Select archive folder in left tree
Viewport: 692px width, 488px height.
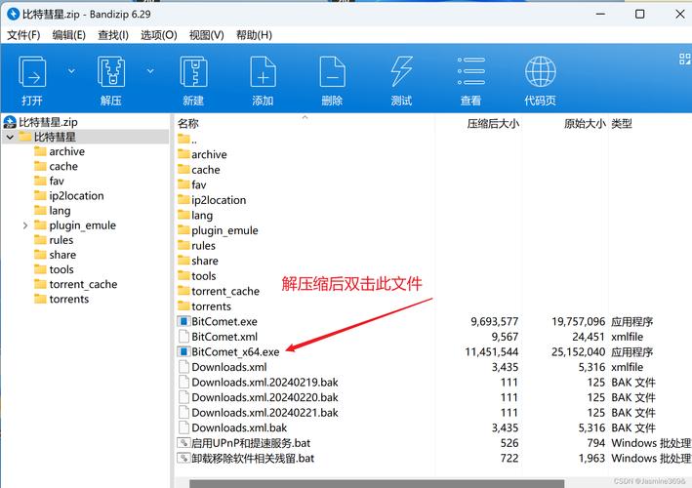[67, 152]
